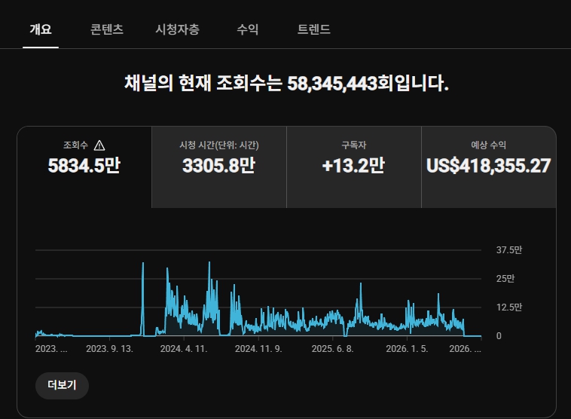The height and width of the screenshot is (419, 571).
Task: Select the 조회수 5834.5만 metric card
Action: click(x=84, y=167)
